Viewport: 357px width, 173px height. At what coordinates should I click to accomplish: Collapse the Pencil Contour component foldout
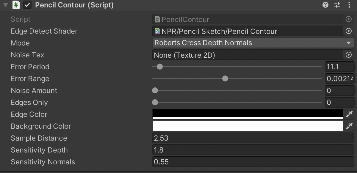pyautogui.click(x=6, y=5)
